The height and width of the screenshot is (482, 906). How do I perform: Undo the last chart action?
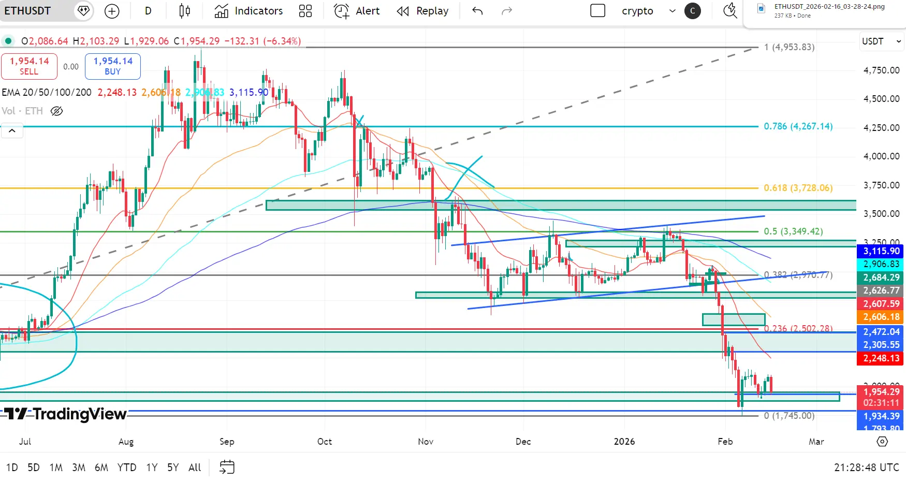477,11
